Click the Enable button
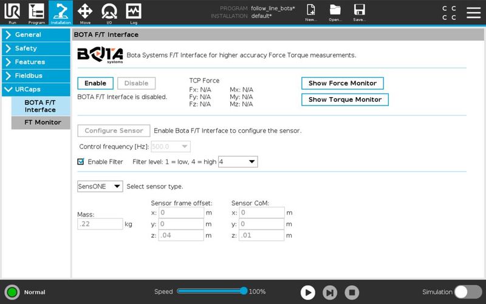Viewport: 486px width, 304px height. [x=95, y=83]
